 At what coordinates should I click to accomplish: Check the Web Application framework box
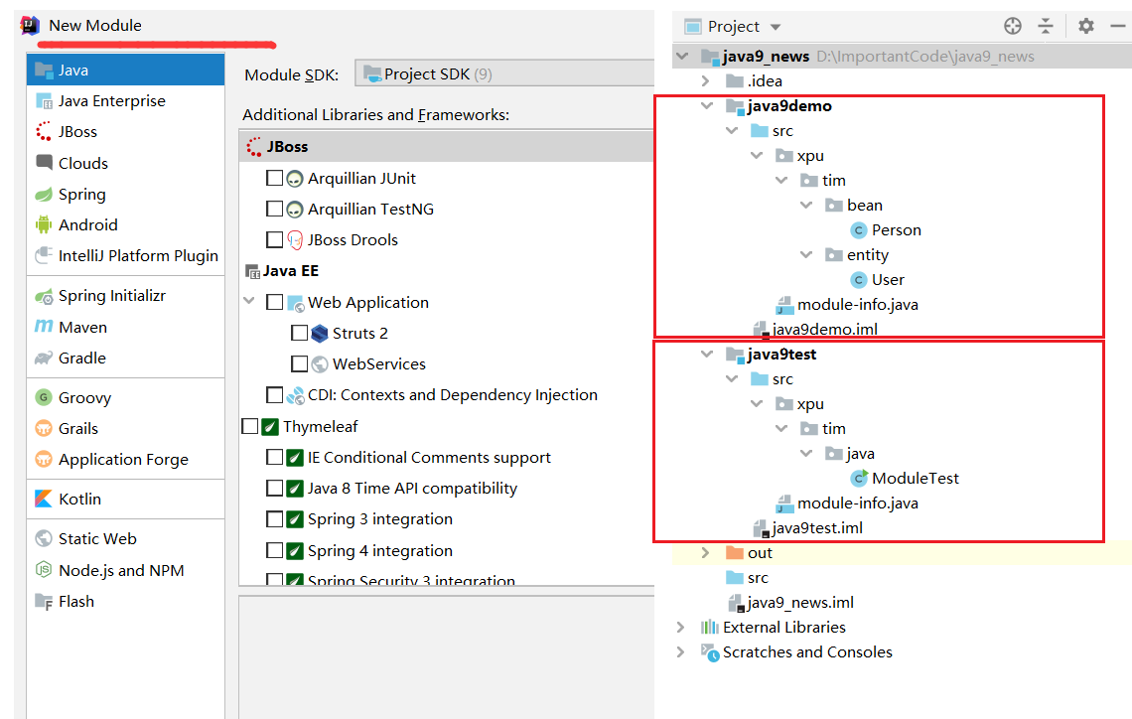tap(274, 302)
